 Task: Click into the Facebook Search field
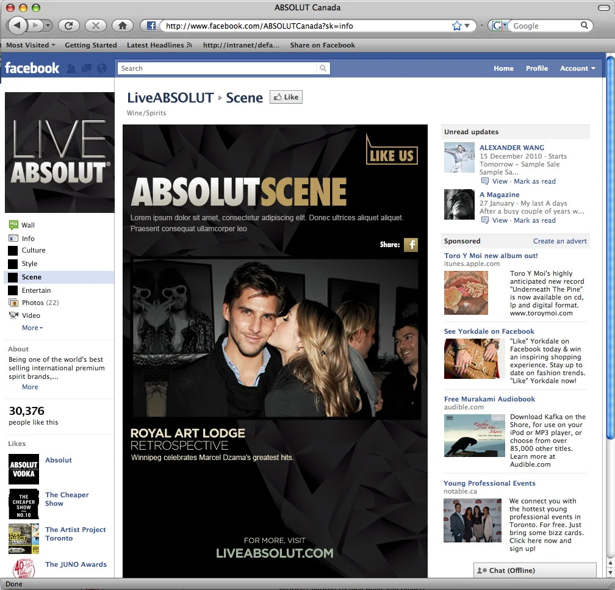217,68
